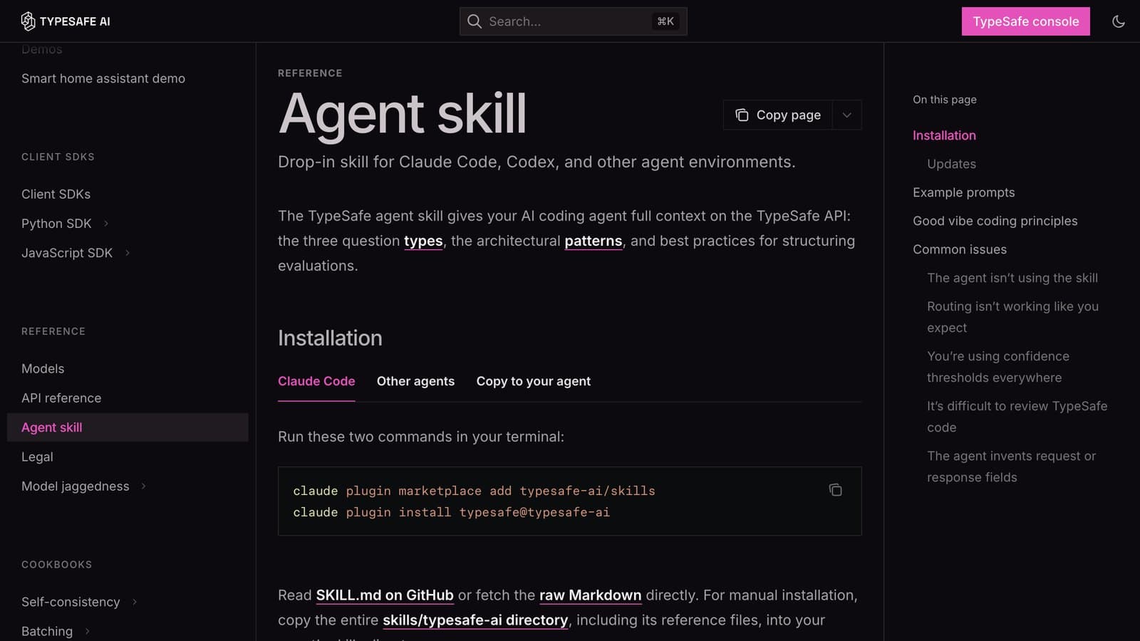The image size is (1140, 641).
Task: Open skills/typesafe-ai directory link
Action: click(475, 620)
